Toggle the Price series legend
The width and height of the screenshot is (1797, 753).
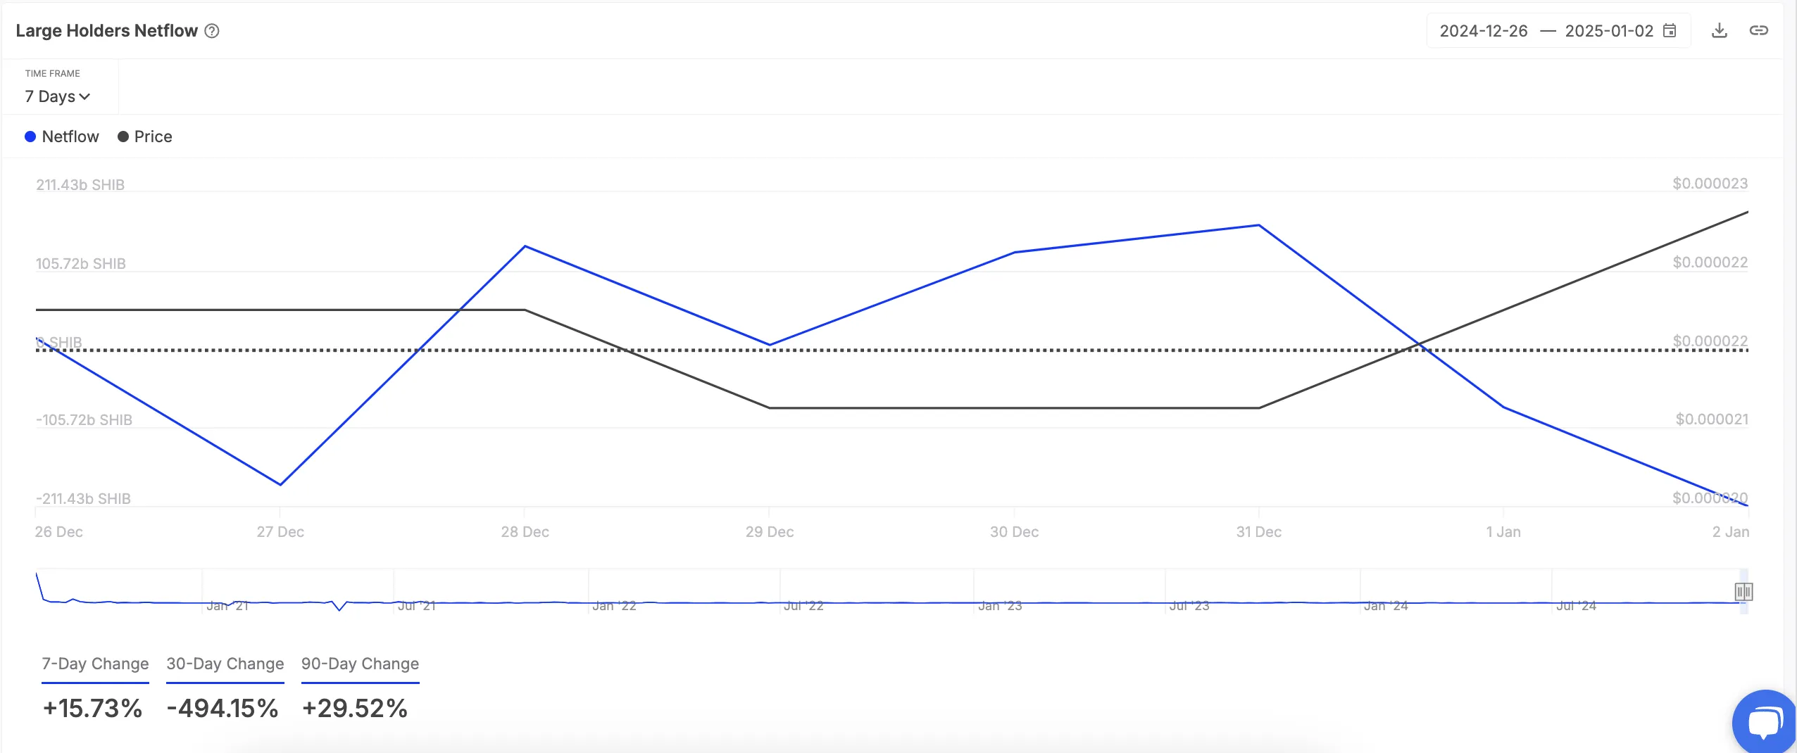pyautogui.click(x=153, y=137)
